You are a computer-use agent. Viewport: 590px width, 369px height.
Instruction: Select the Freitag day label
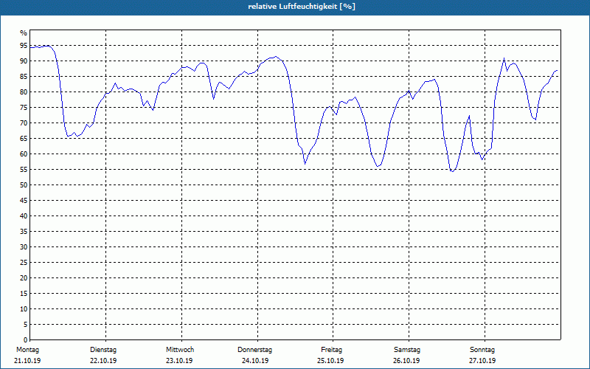click(x=331, y=350)
